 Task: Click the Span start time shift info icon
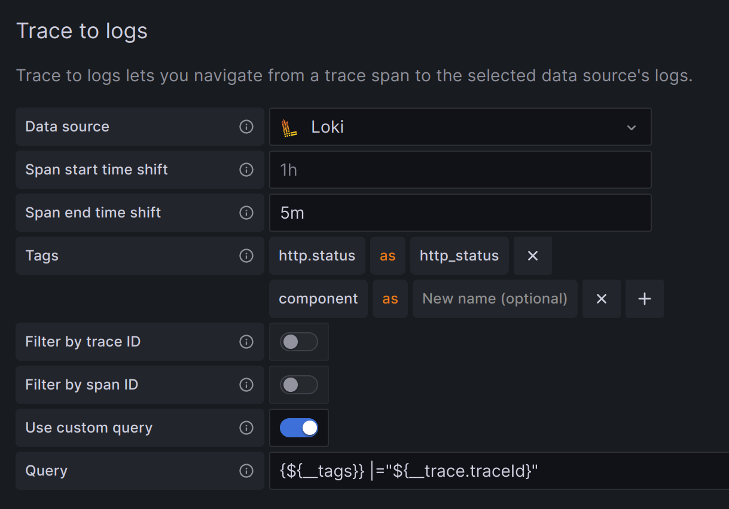point(246,170)
